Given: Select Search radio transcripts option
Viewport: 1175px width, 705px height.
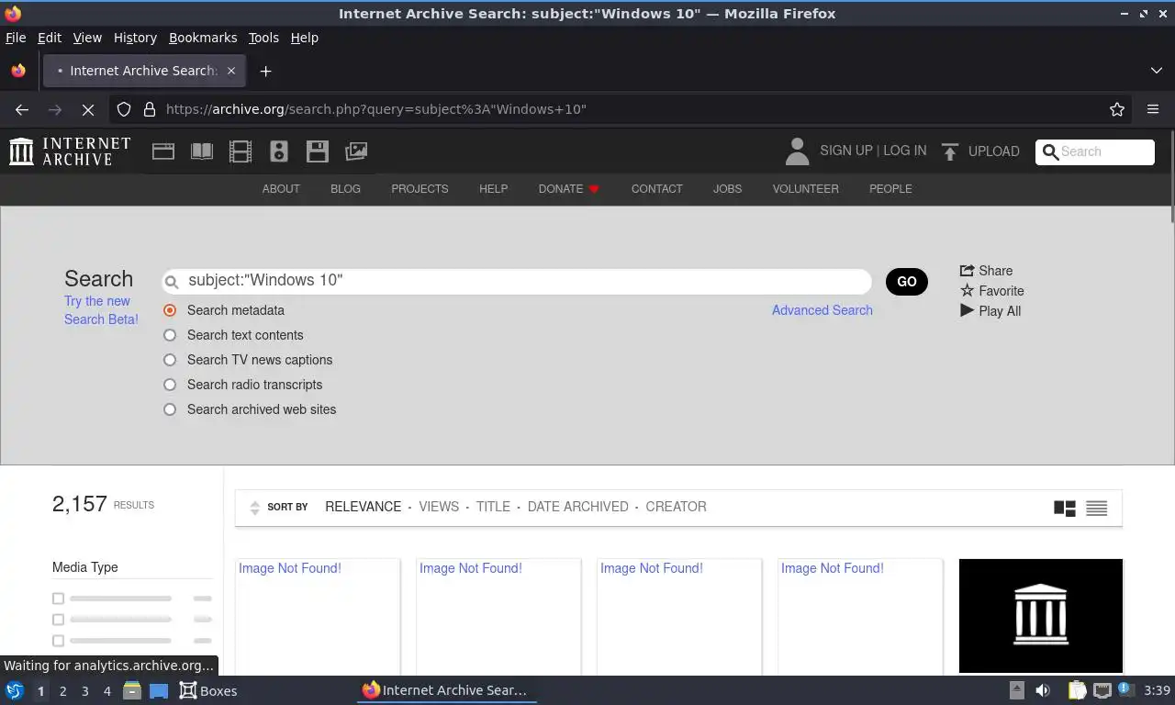Looking at the screenshot, I should tap(170, 385).
